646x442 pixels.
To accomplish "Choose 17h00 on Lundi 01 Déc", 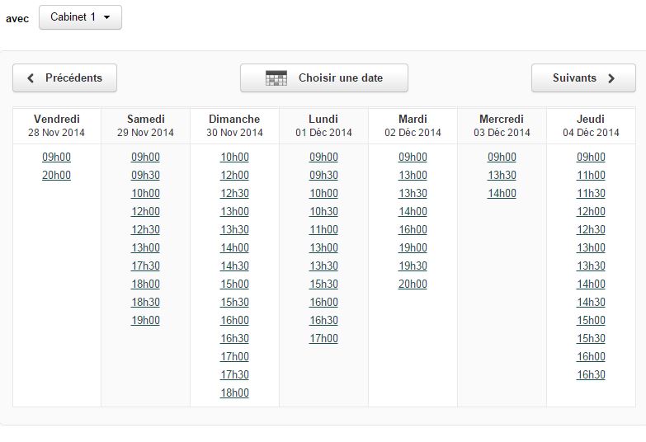I will (x=323, y=338).
